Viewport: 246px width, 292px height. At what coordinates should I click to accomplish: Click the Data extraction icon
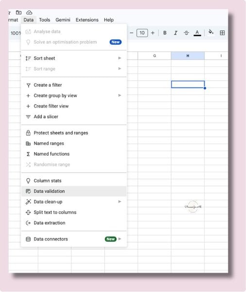tap(28, 223)
